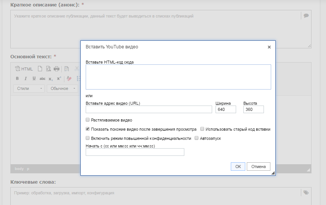Toggle Underline formatting in editor toolbar
Screen dimensions: 326x205
coord(34,78)
